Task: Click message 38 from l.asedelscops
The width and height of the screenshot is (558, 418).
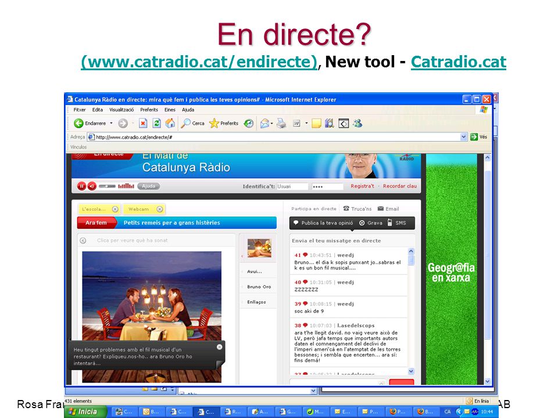Action: click(348, 343)
